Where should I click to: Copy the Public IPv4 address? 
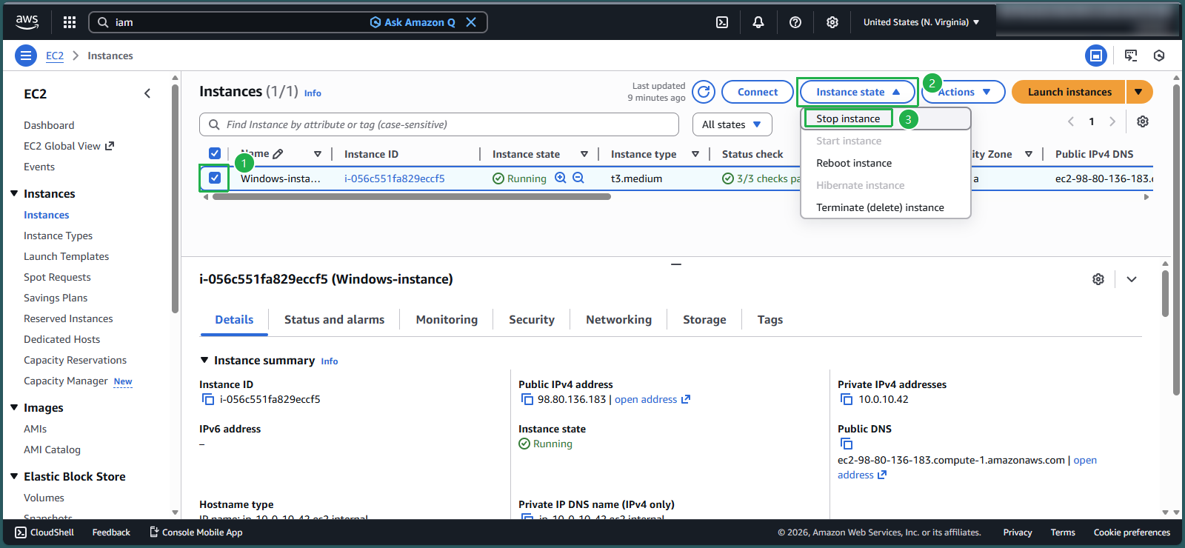(527, 399)
